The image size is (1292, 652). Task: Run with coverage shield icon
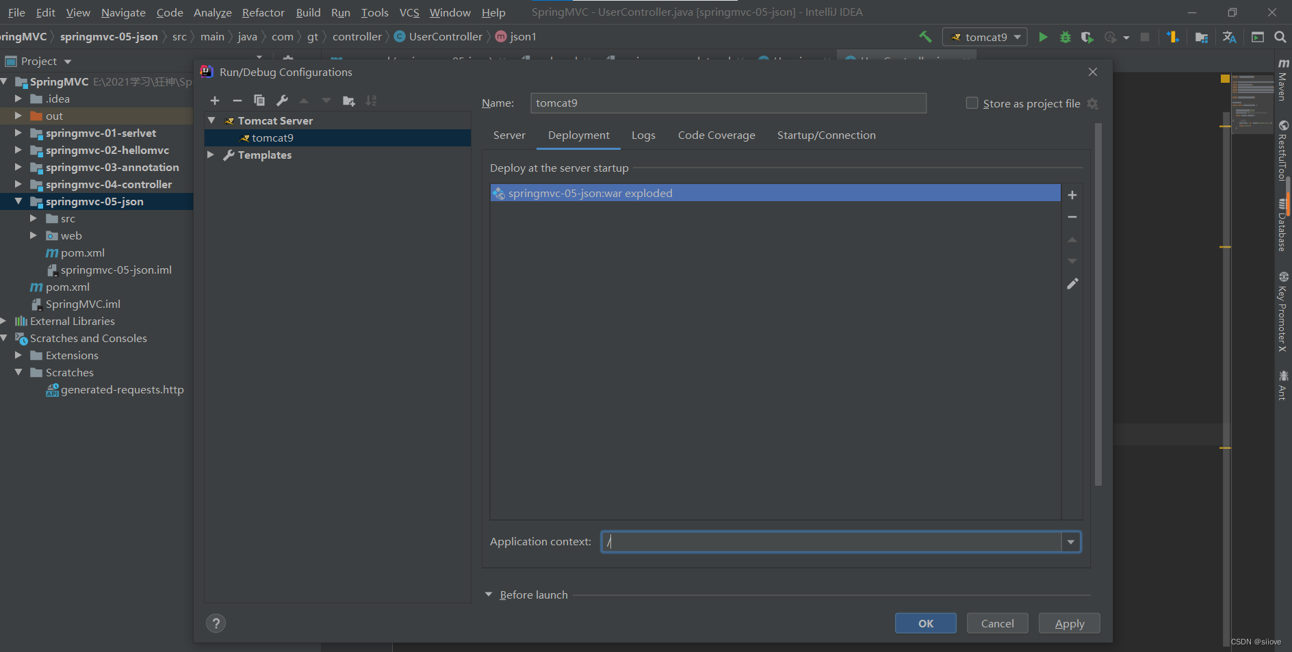click(x=1087, y=37)
